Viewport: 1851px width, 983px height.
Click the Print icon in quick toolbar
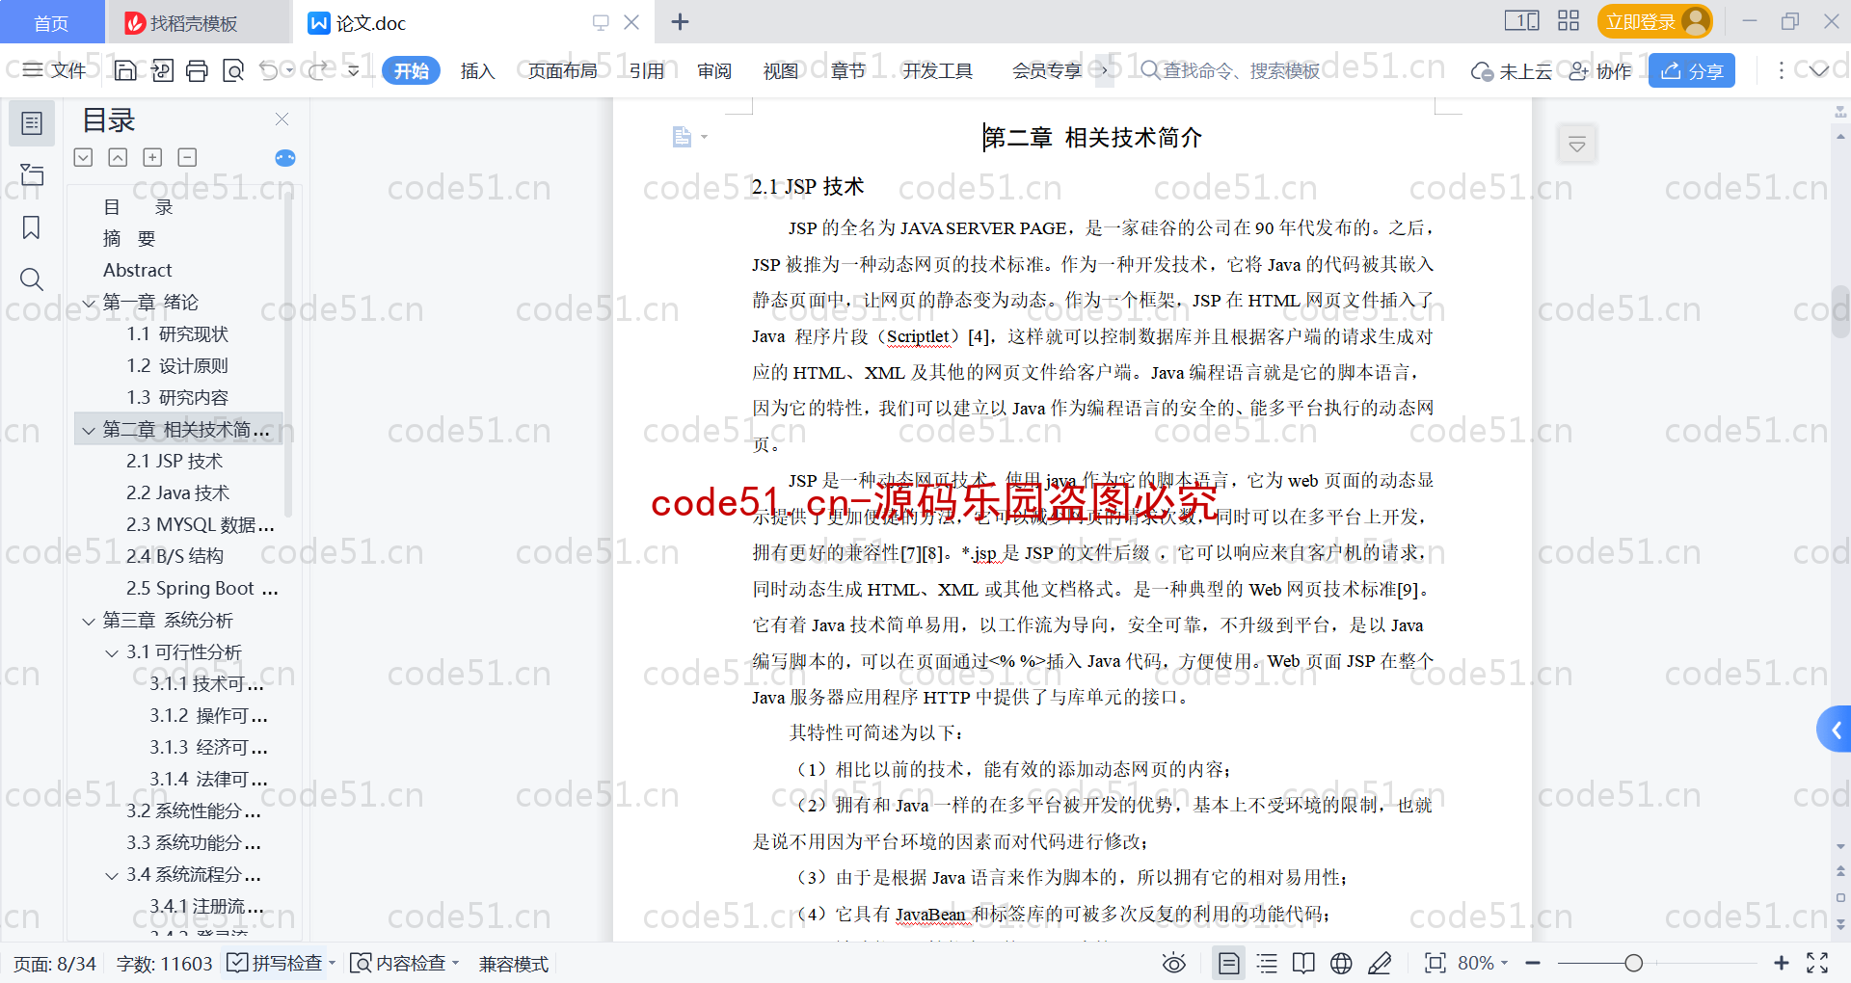point(197,70)
